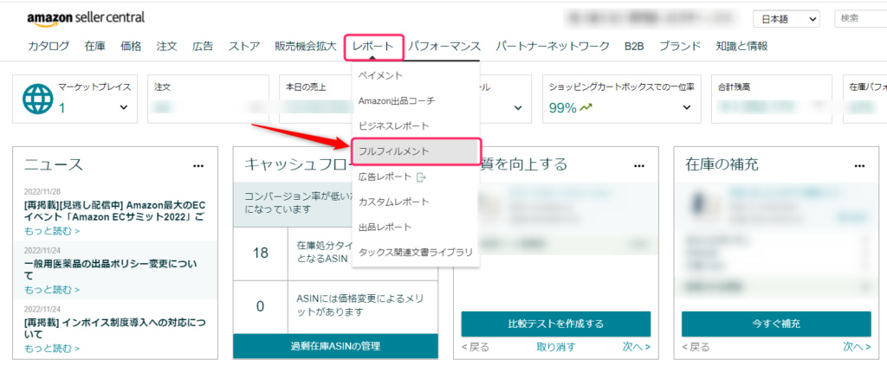Click the 注文 summary card
887x366 pixels.
pos(208,99)
